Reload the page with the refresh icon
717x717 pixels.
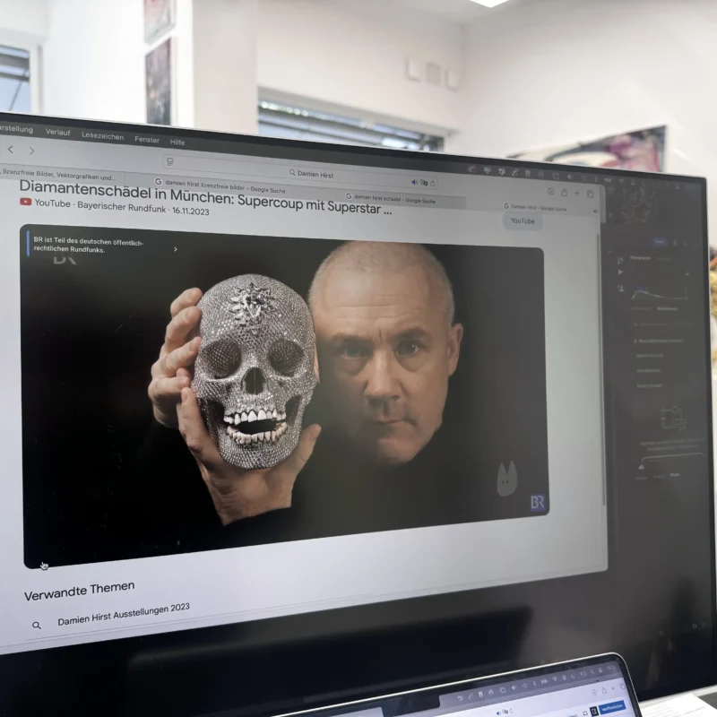click(x=433, y=184)
